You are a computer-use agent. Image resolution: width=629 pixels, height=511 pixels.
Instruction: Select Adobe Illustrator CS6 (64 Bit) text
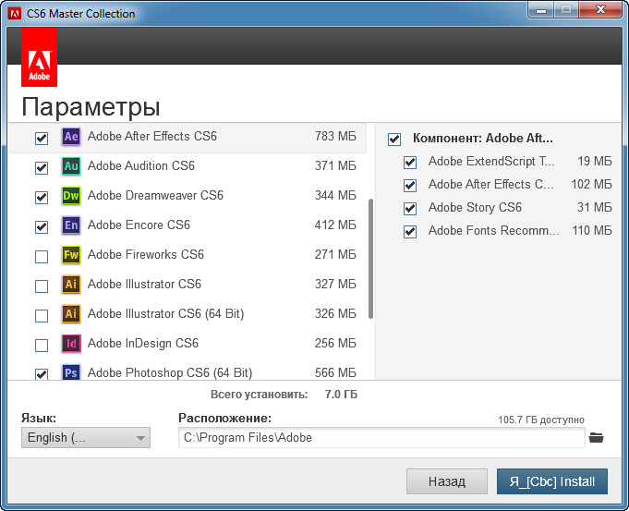[165, 313]
